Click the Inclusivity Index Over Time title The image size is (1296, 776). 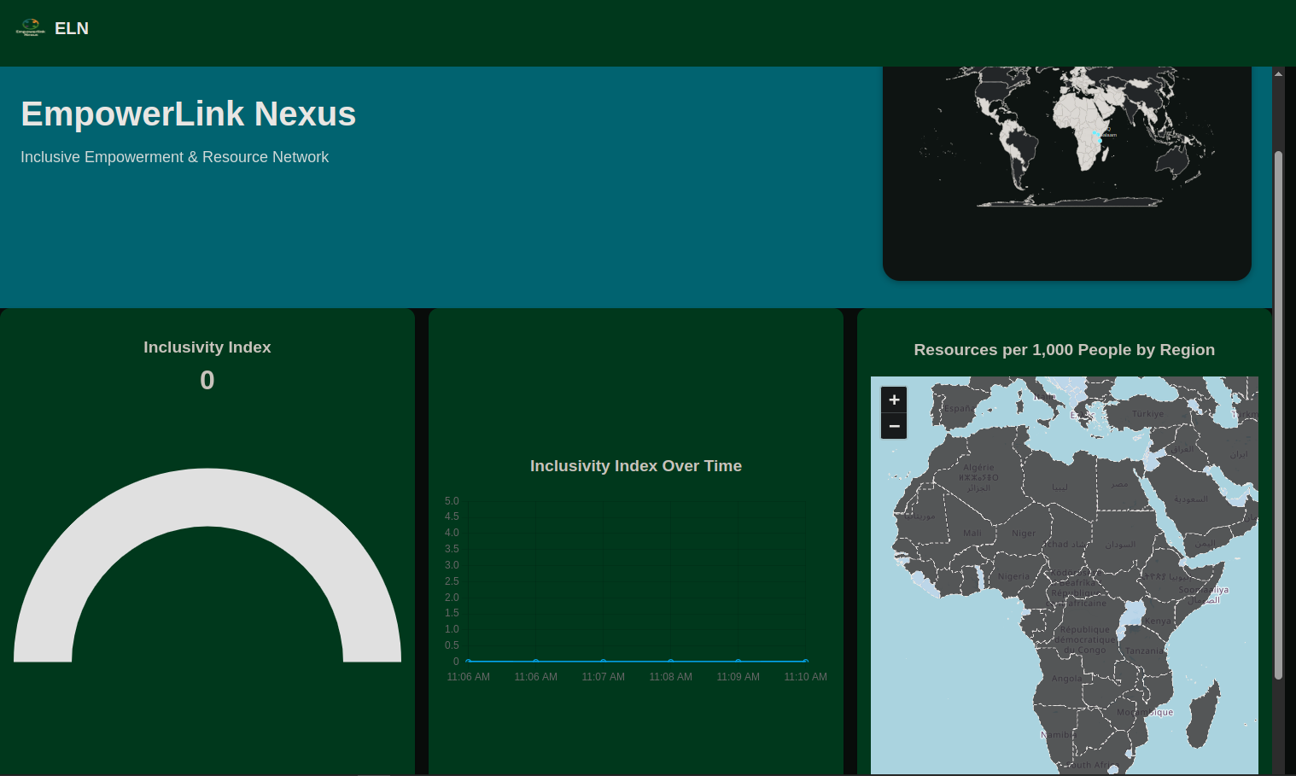pos(636,466)
